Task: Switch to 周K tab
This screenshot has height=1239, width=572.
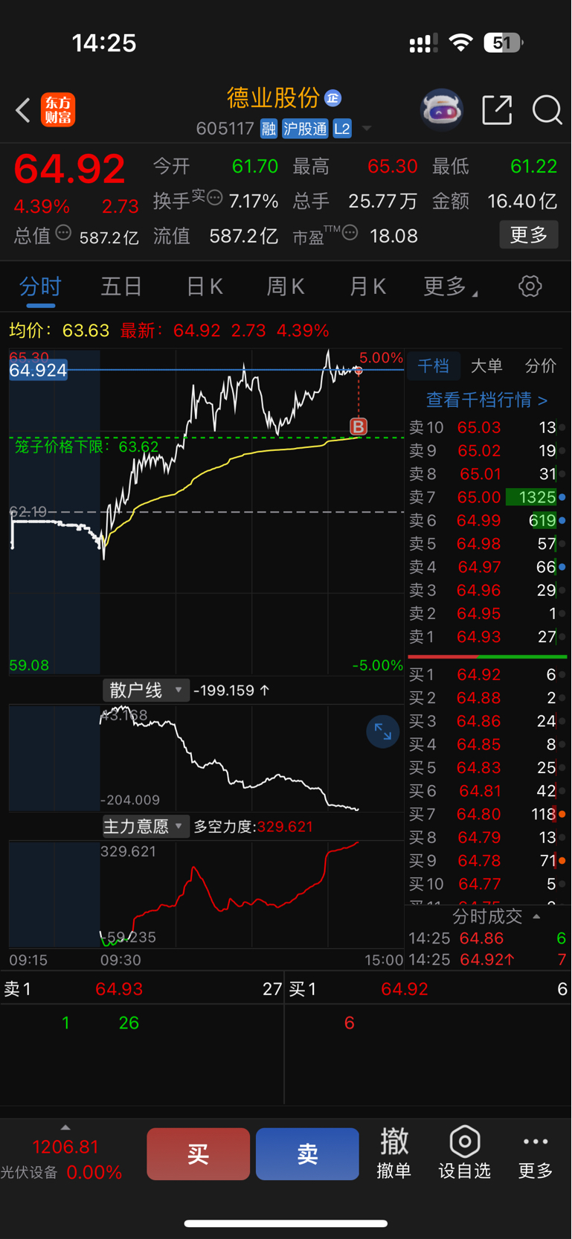Action: pos(286,286)
